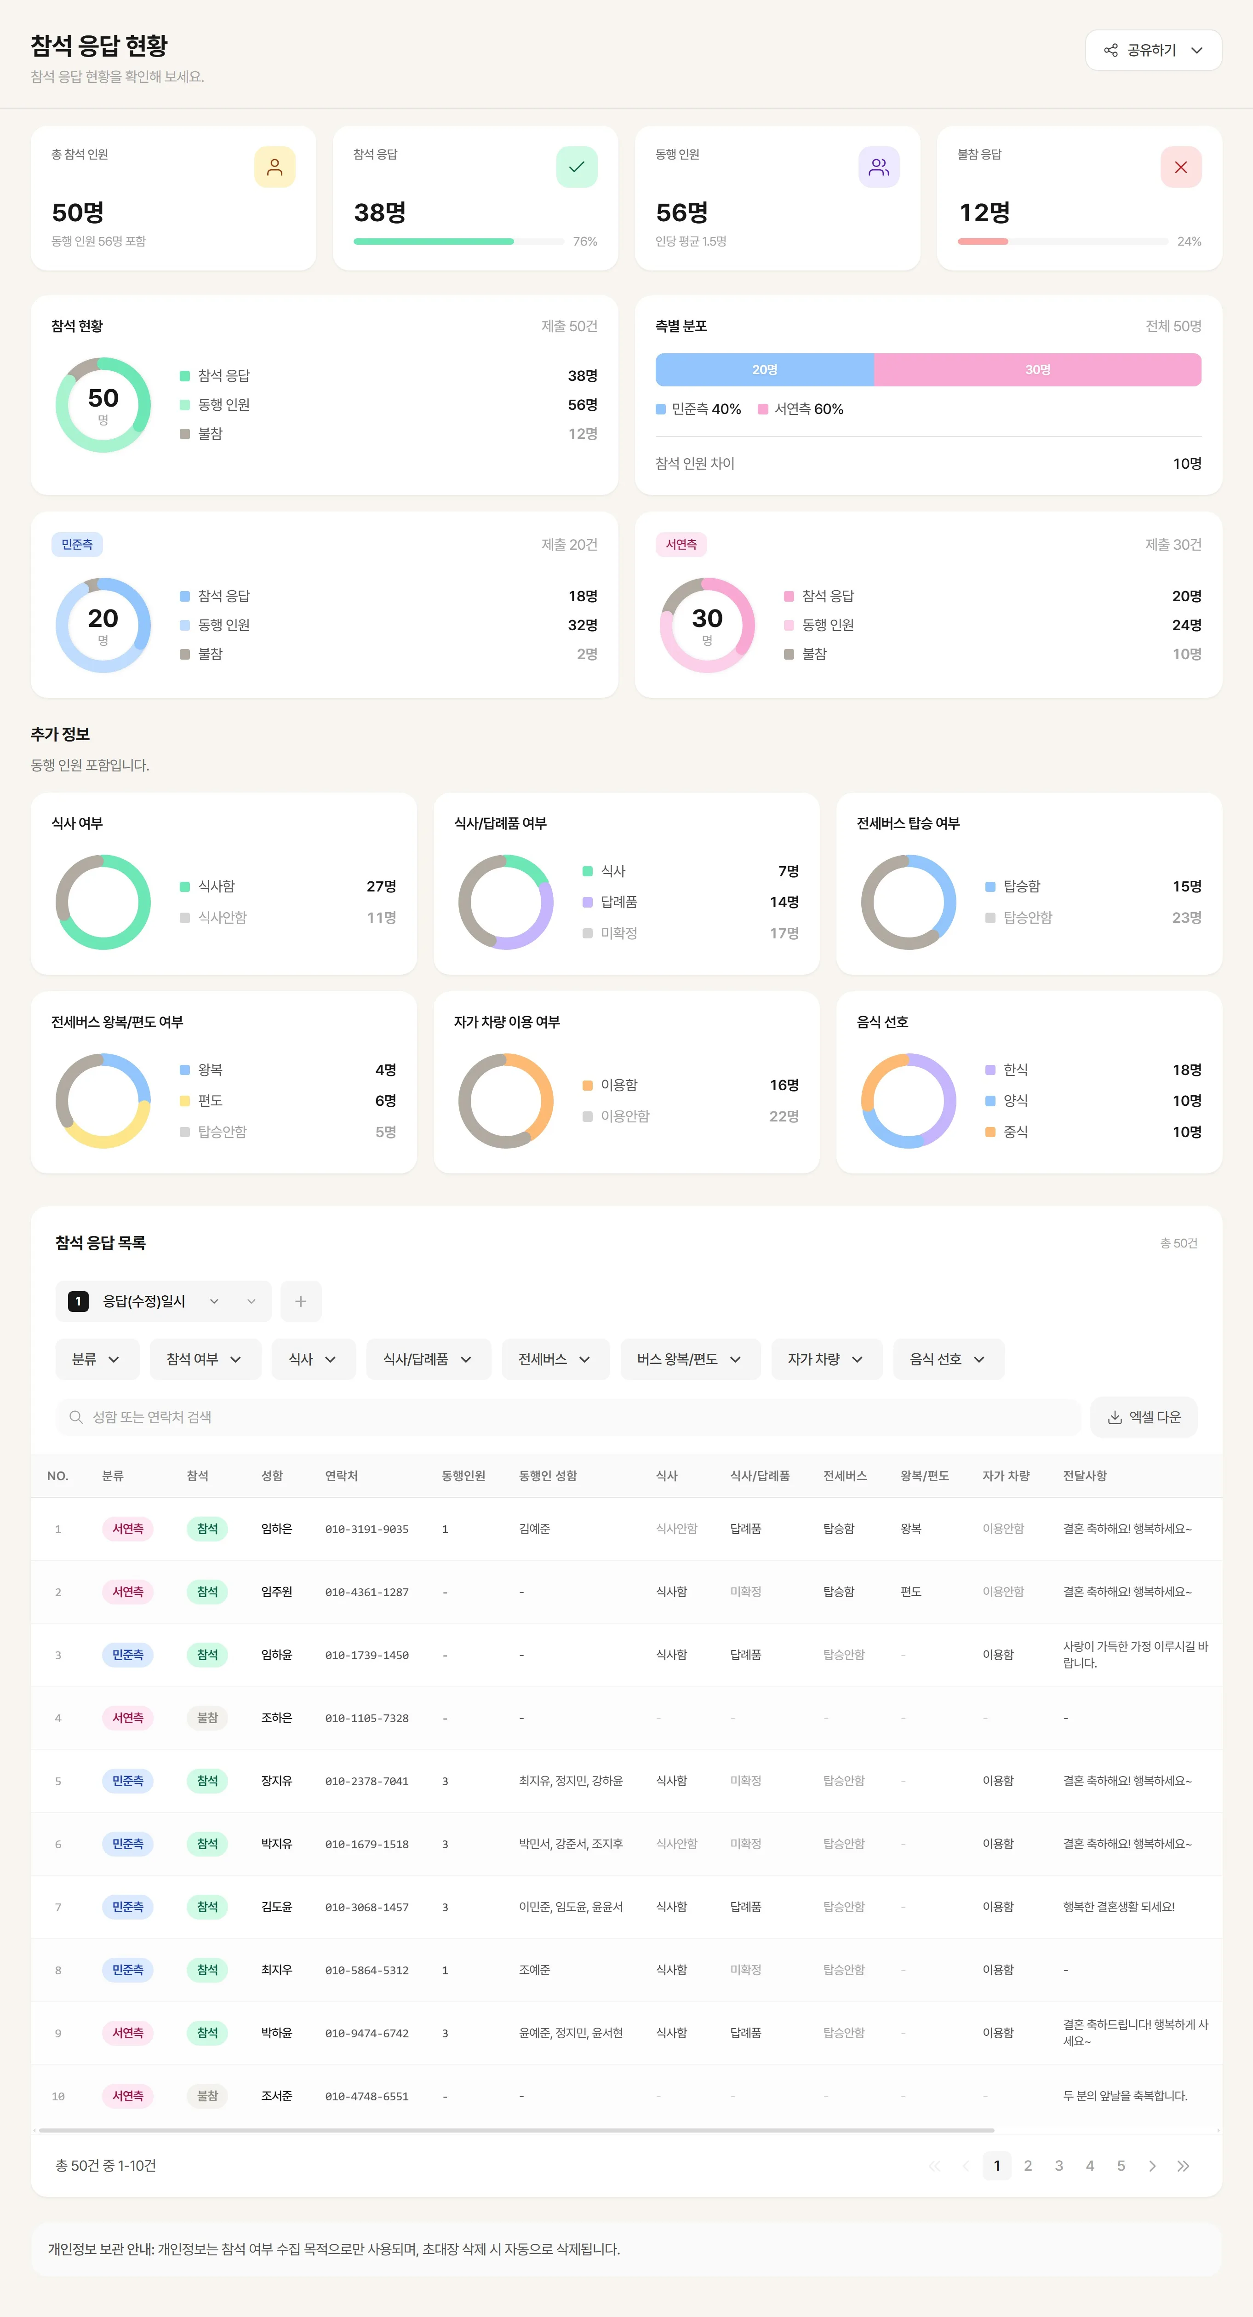Screen dimensions: 1253x2317
Task: Go to the previous page using the left chevron
Action: click(966, 2166)
